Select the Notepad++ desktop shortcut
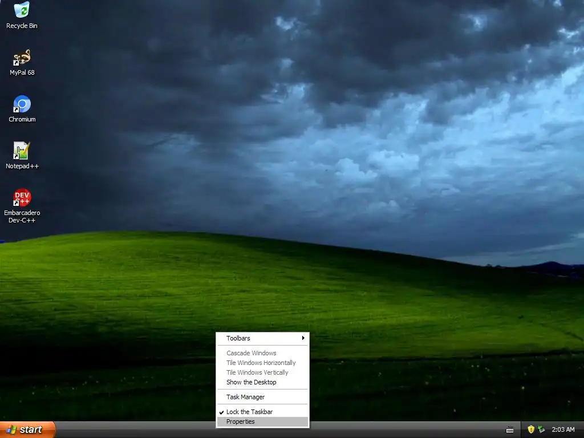The image size is (584, 438). click(22, 156)
